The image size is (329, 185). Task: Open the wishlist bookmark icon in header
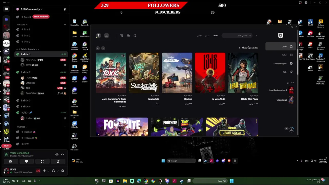click(135, 35)
